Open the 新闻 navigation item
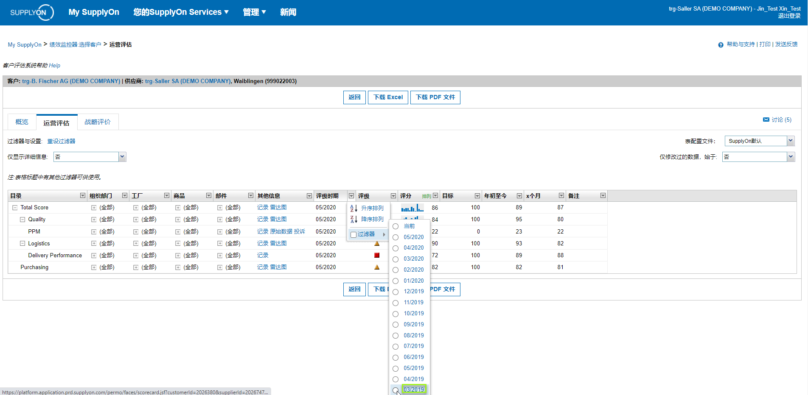This screenshot has width=808, height=395. coord(288,12)
